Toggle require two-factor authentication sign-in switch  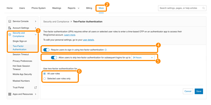point(46,50)
